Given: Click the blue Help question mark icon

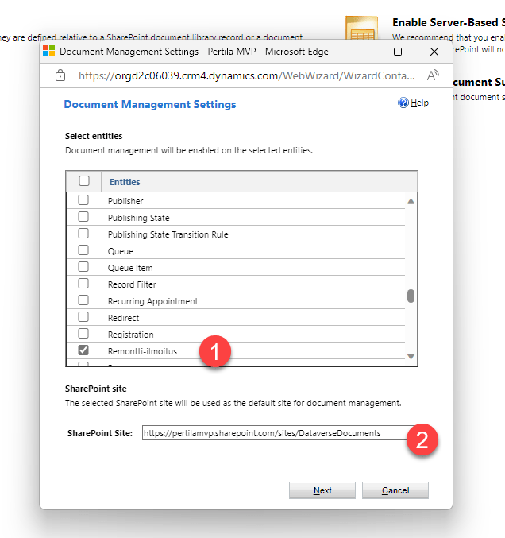Looking at the screenshot, I should pyautogui.click(x=403, y=103).
